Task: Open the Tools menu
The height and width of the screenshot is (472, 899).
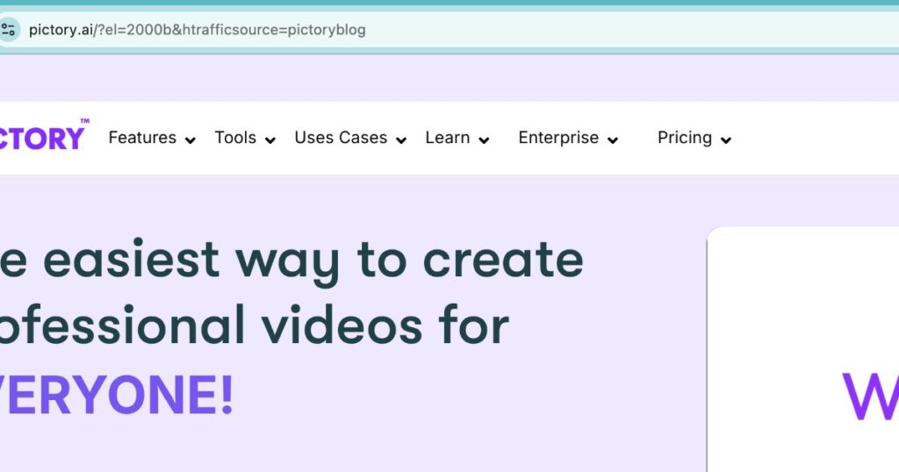Action: [x=235, y=138]
